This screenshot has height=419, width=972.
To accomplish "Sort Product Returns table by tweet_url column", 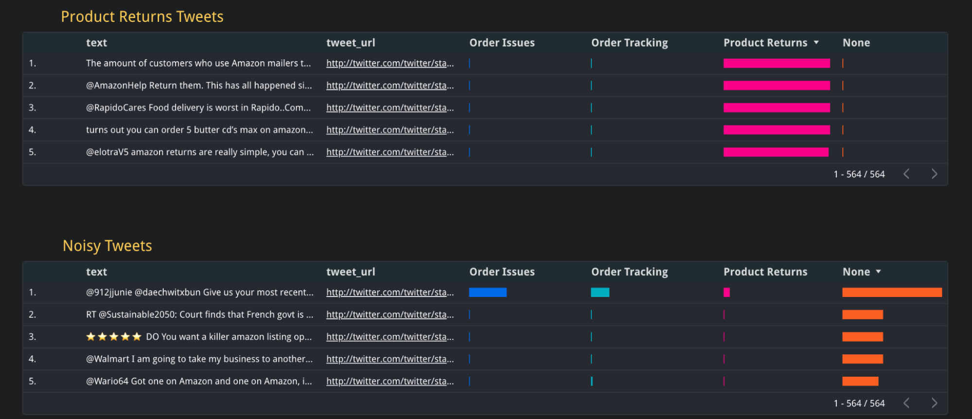I will point(351,43).
